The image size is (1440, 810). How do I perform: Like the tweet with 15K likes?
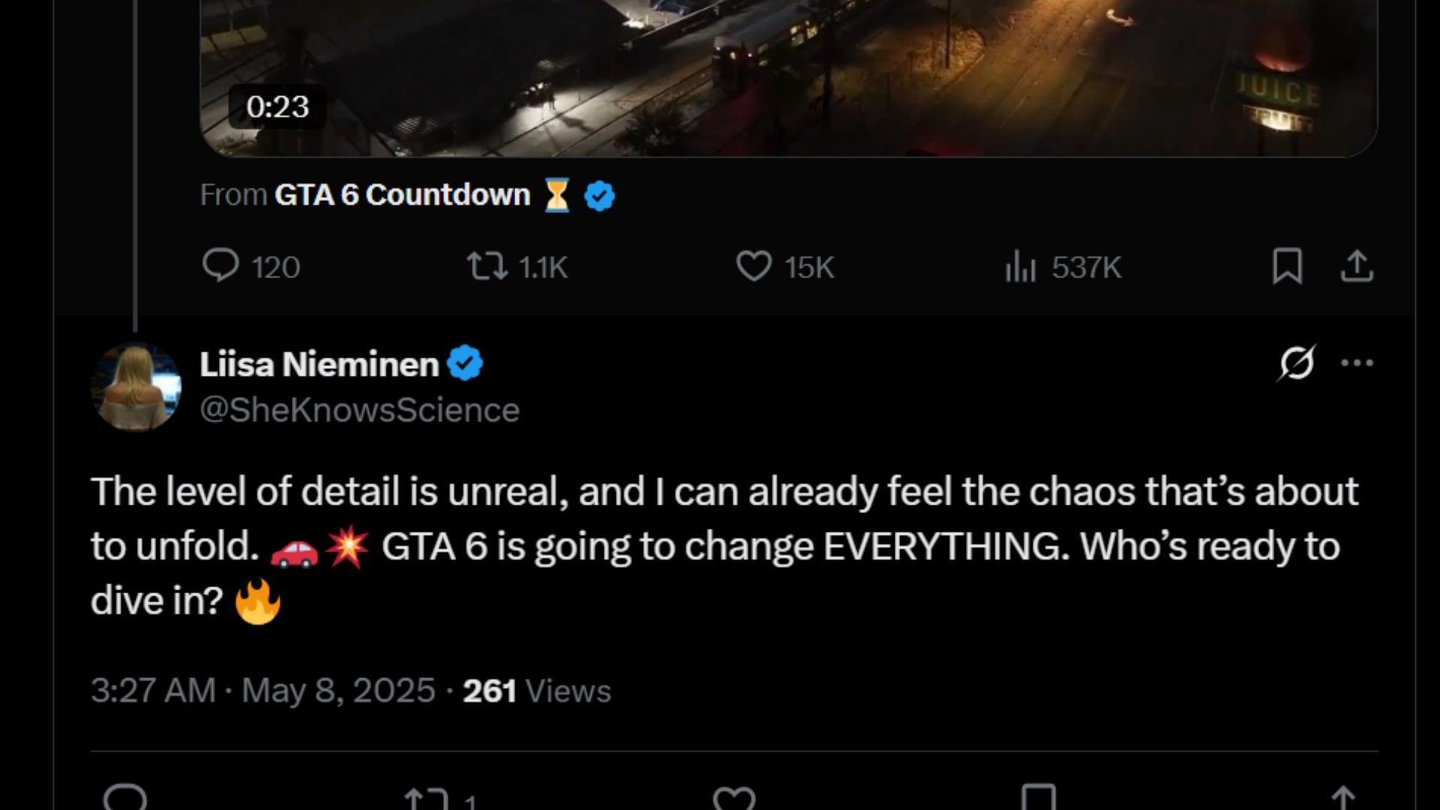pos(753,266)
